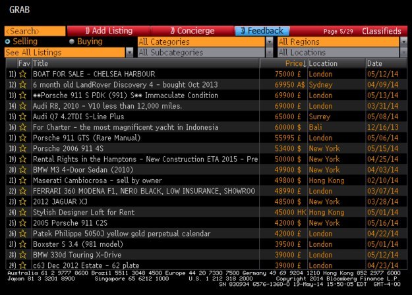Click the Add Listing button
The width and height of the screenshot is (412, 295).
click(x=108, y=31)
